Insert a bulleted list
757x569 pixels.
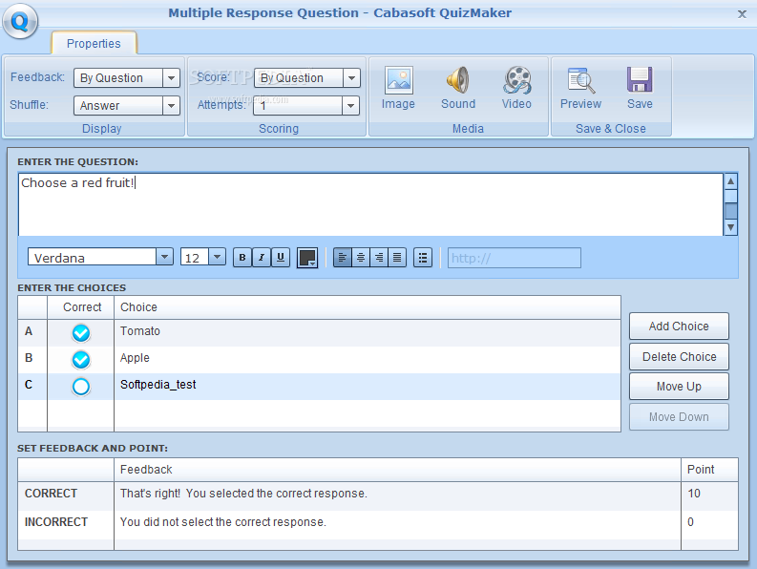[x=423, y=258]
